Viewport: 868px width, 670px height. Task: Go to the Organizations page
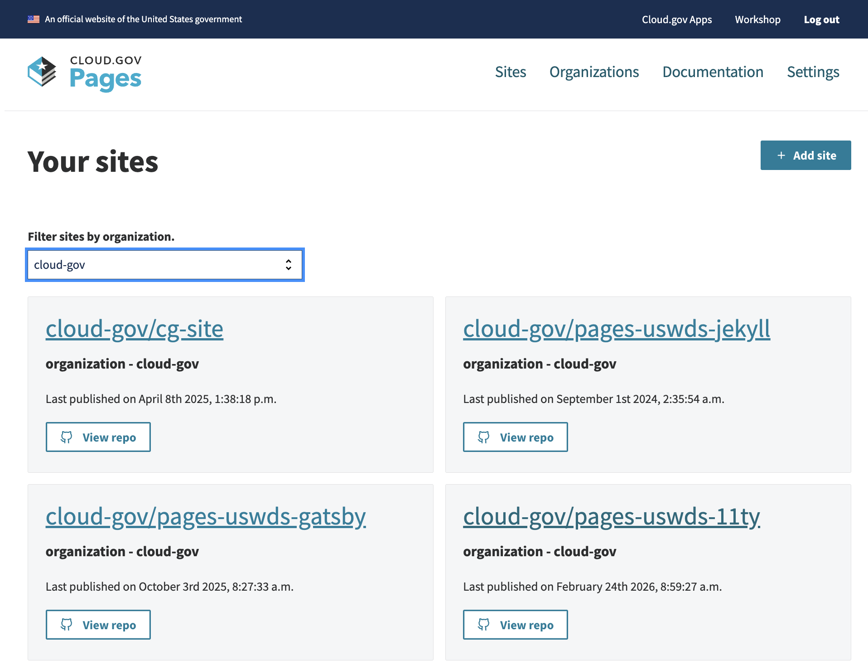tap(594, 72)
